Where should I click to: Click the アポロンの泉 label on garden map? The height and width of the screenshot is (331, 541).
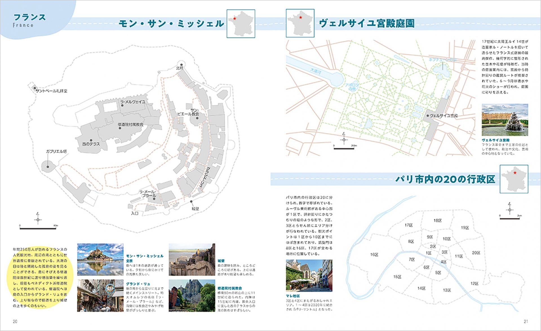coord(352,87)
